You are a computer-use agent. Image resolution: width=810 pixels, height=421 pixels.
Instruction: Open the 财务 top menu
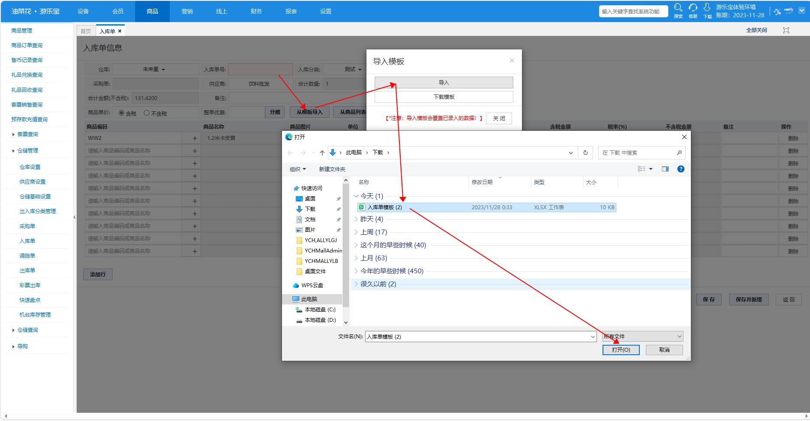(x=256, y=11)
